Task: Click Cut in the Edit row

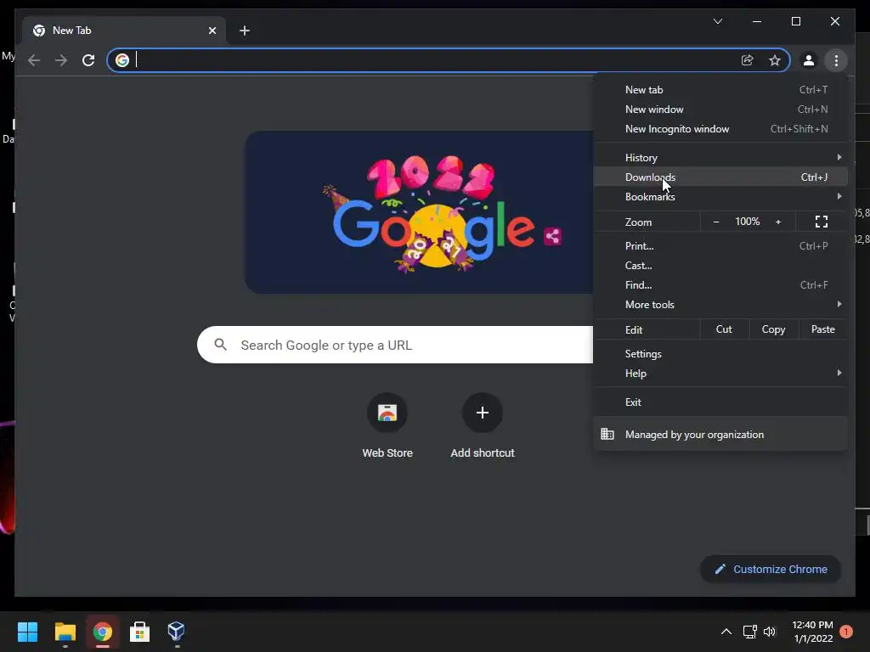Action: [x=724, y=329]
